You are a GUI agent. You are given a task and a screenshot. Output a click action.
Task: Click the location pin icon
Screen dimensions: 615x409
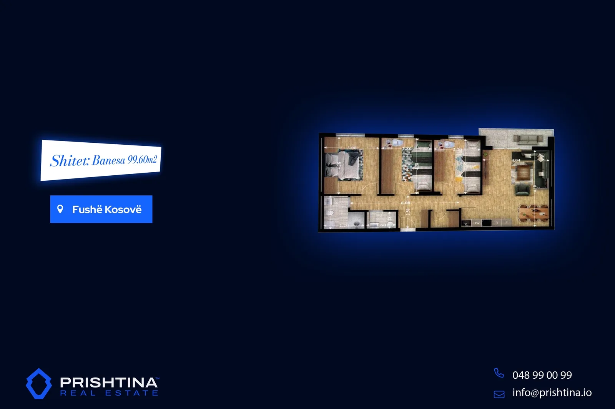tap(60, 209)
